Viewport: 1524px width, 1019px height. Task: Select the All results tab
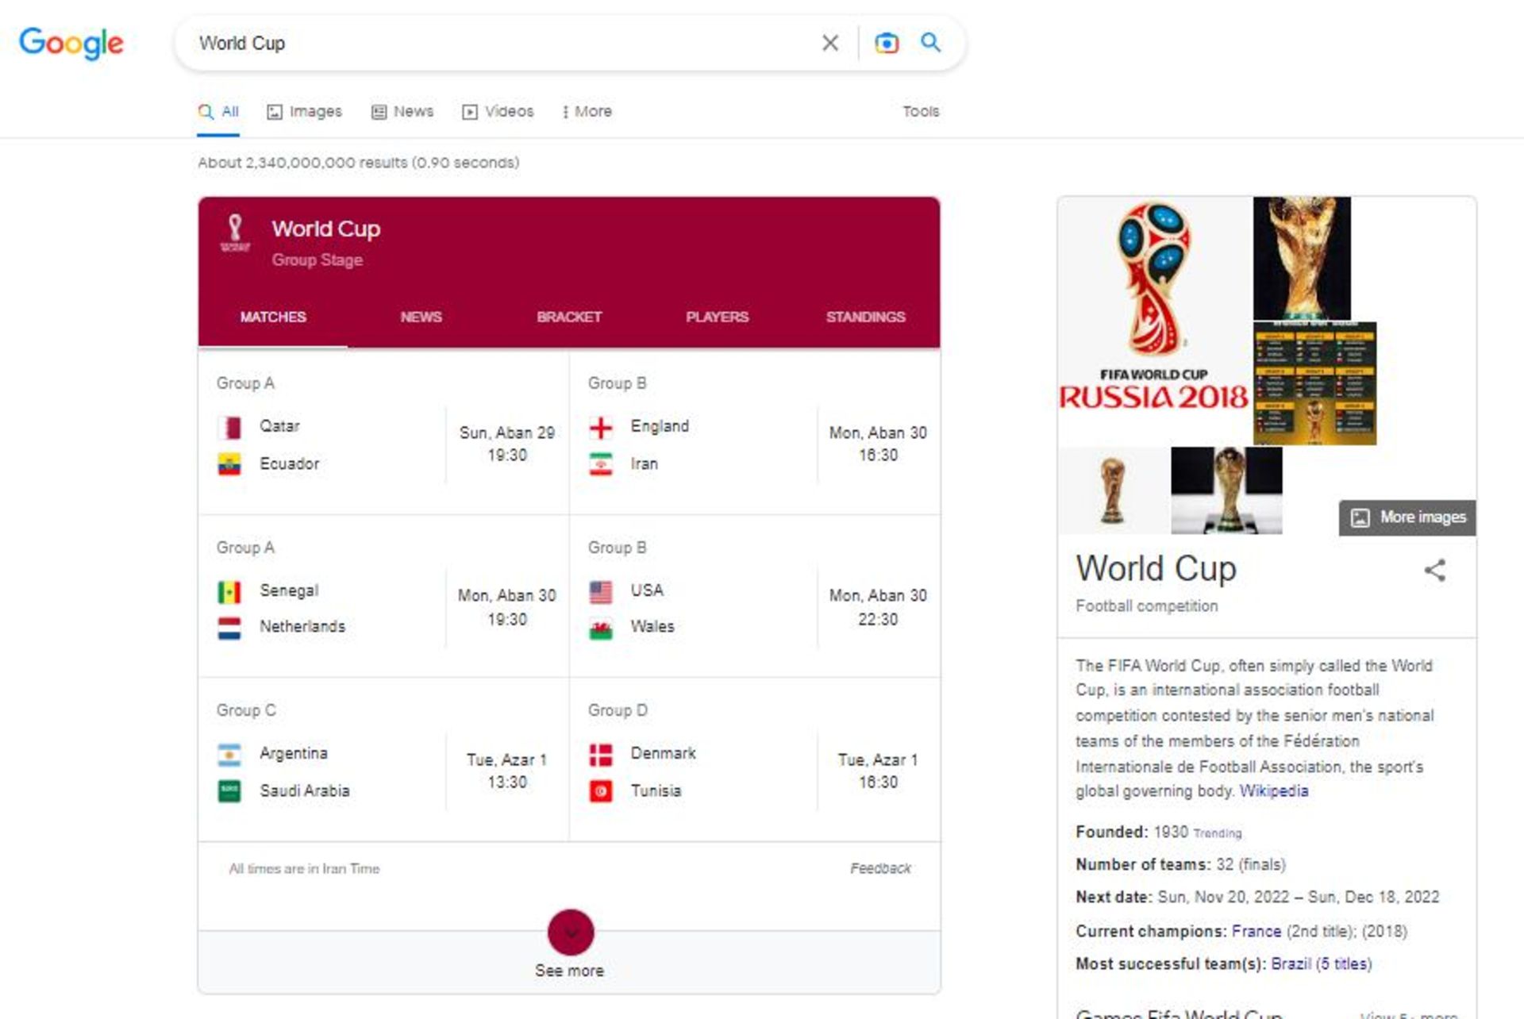[218, 112]
